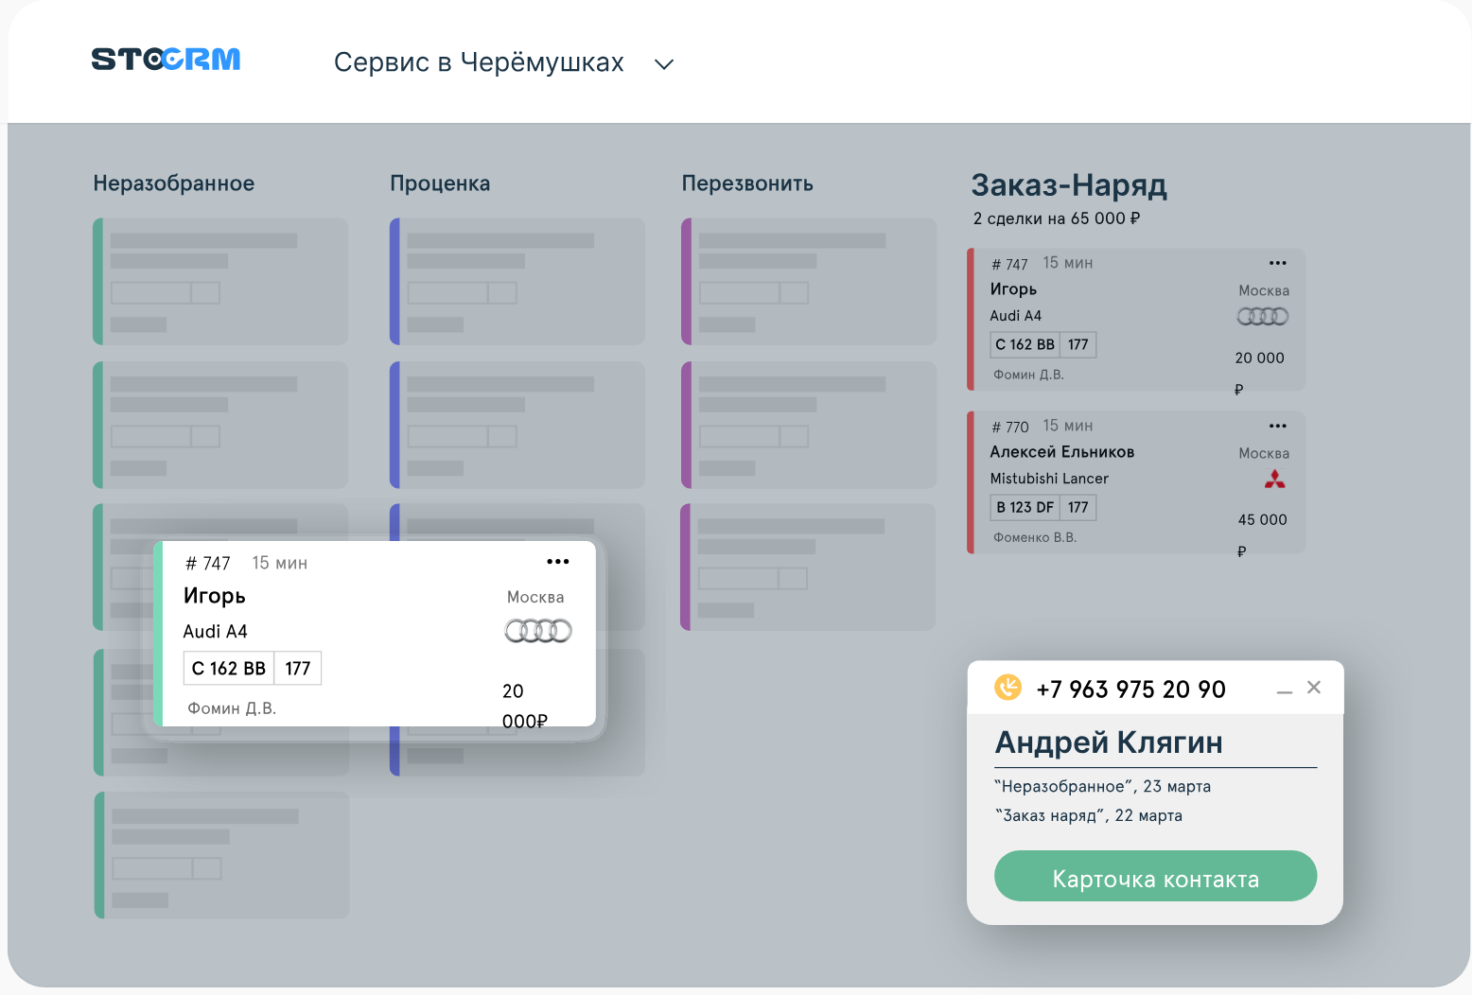The image size is (1472, 995).
Task: Click the STOCRM logo
Action: coord(166,60)
